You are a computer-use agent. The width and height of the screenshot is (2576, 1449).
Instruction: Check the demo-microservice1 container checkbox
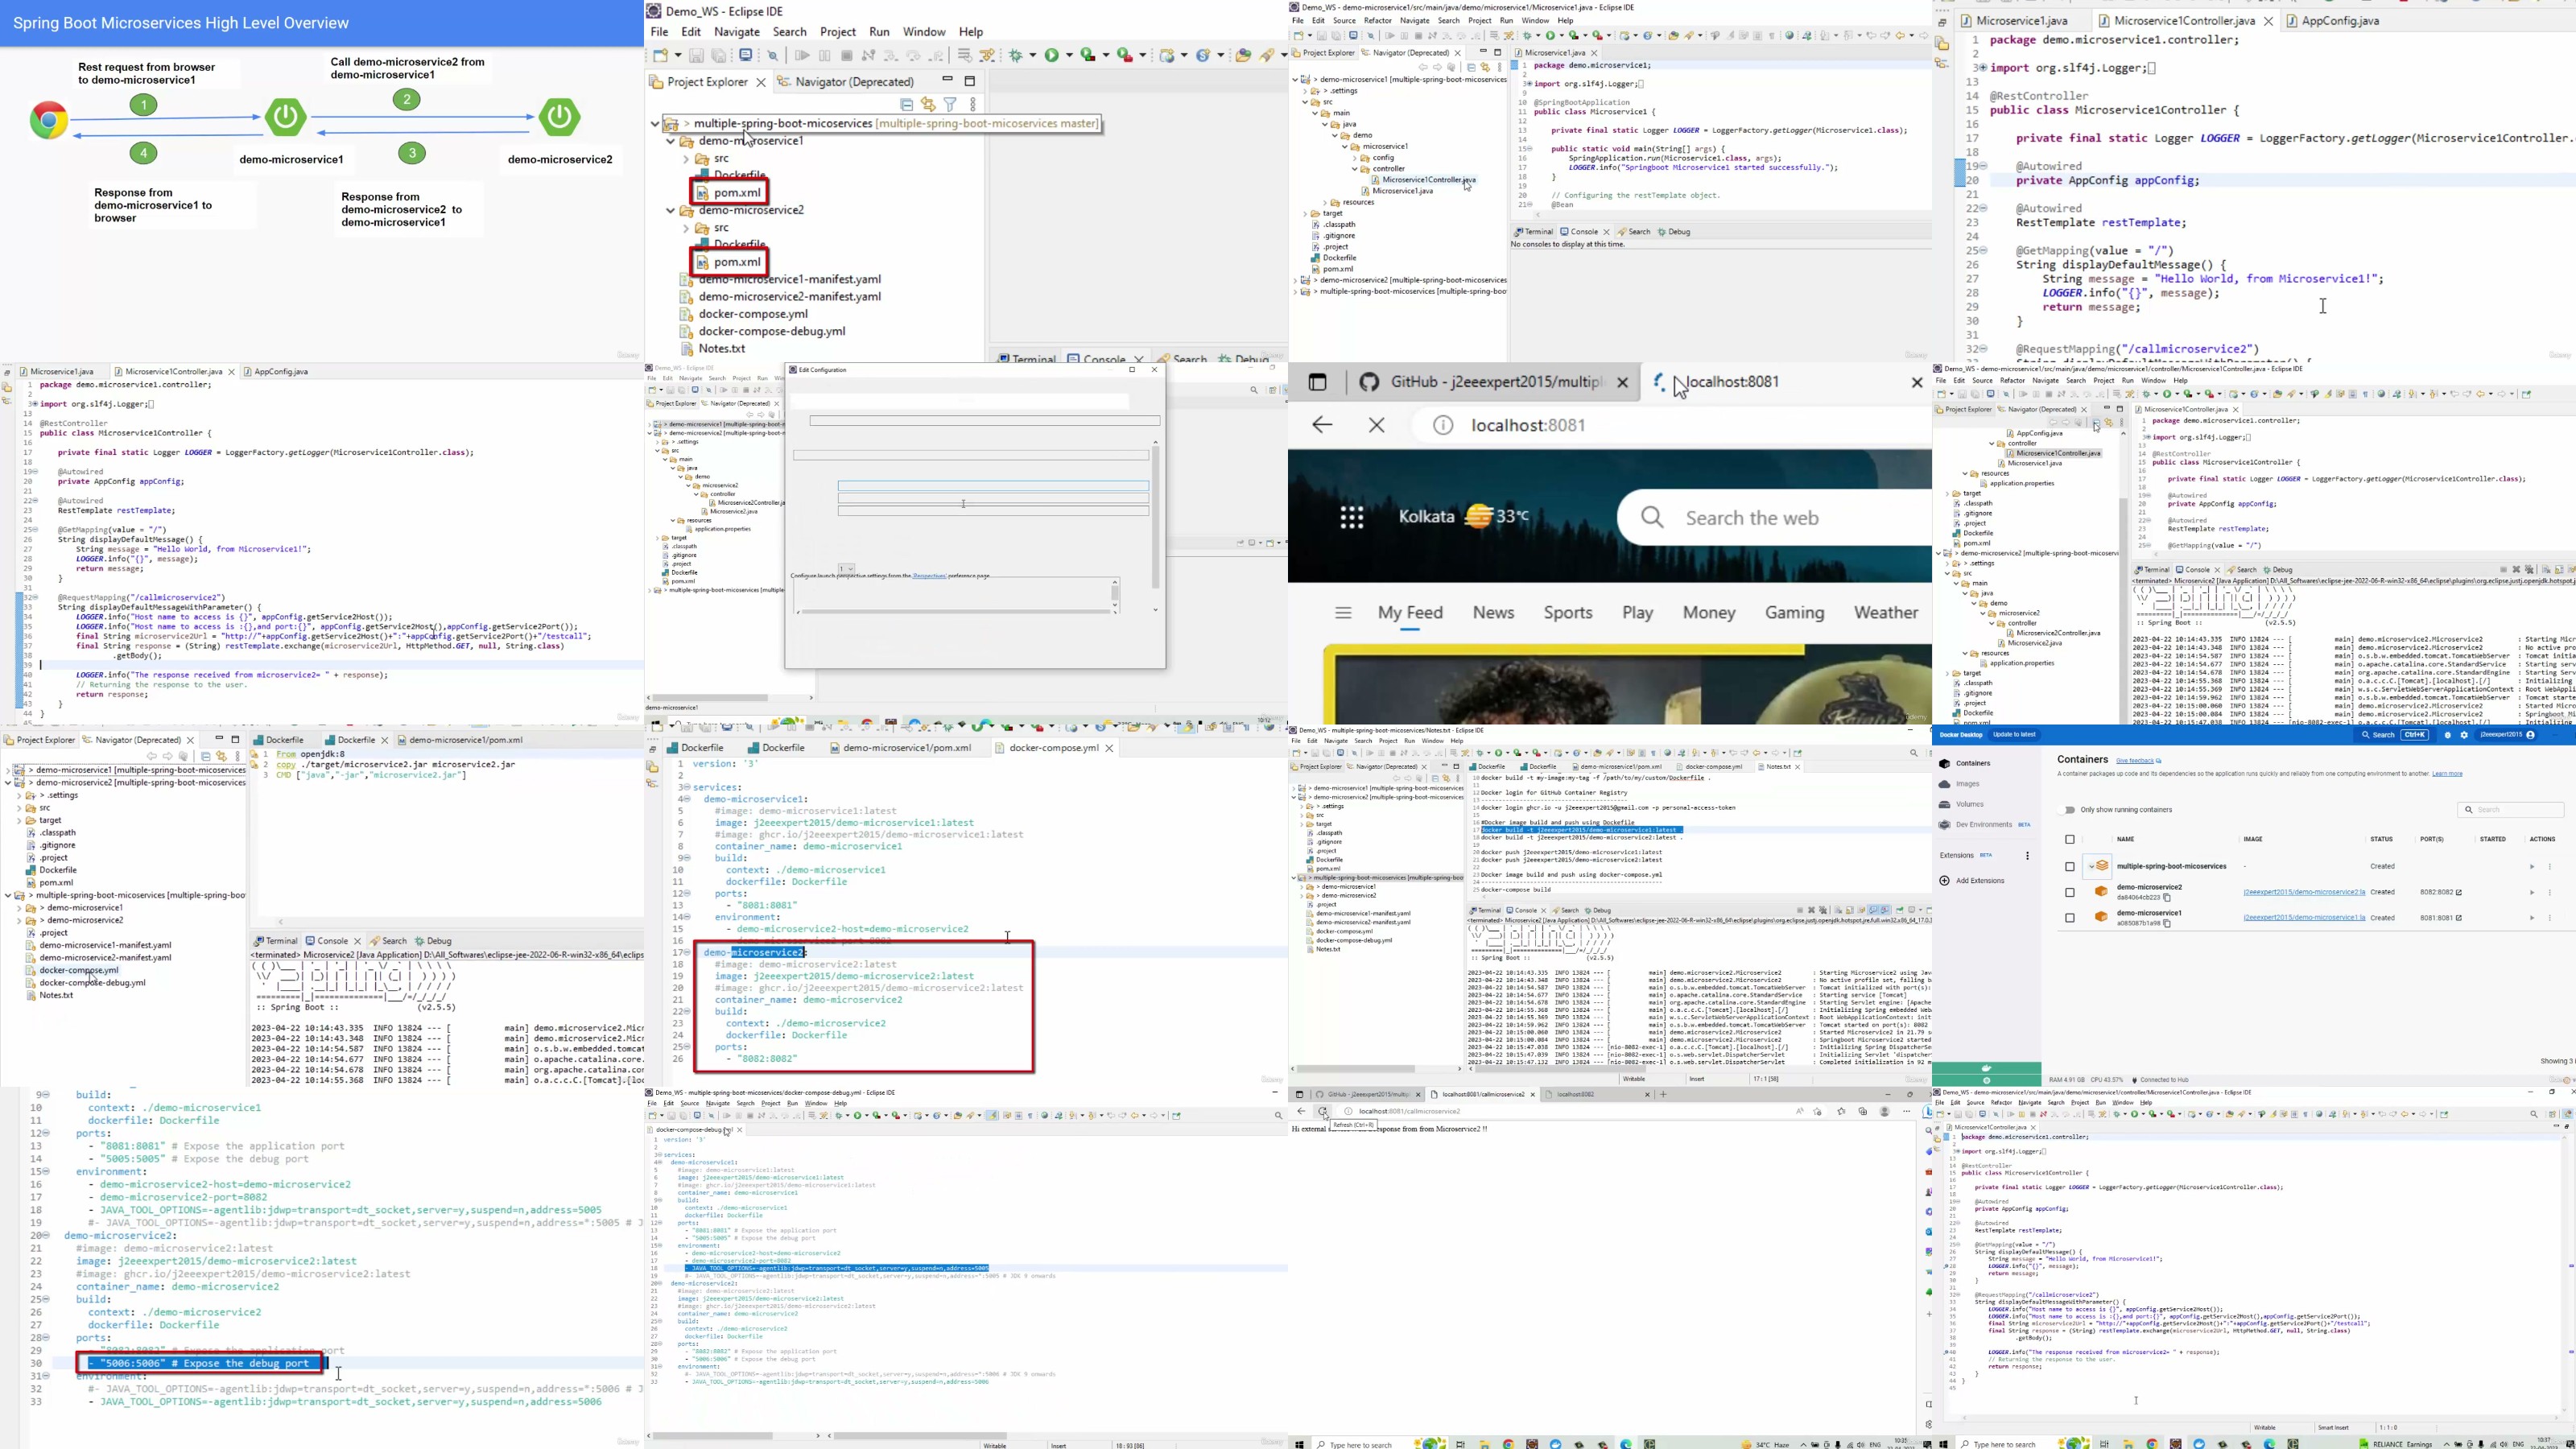[2070, 918]
